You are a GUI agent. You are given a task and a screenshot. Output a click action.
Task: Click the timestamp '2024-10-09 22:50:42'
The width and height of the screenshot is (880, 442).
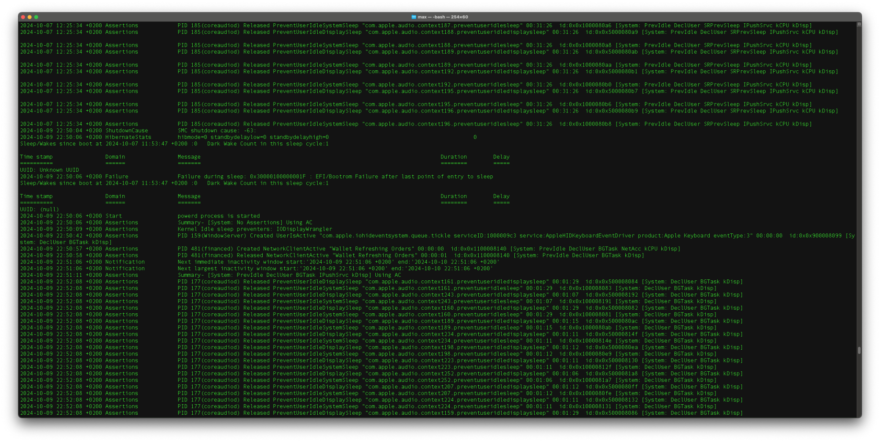[x=51, y=236]
